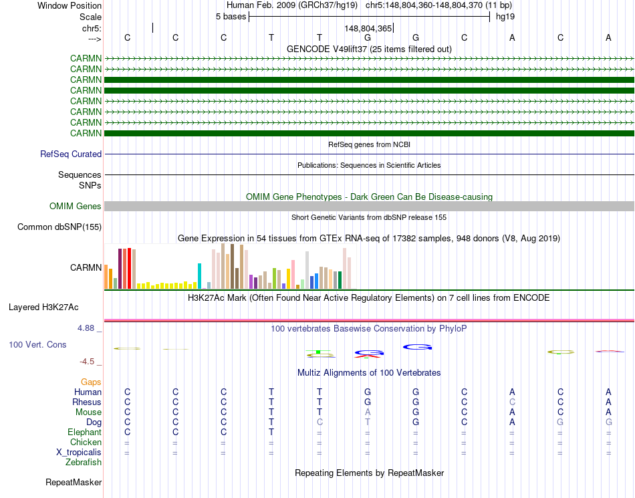Open Short Genetic Variants from dbSNP release 155
This screenshot has height=498, width=635.
[x=369, y=217]
